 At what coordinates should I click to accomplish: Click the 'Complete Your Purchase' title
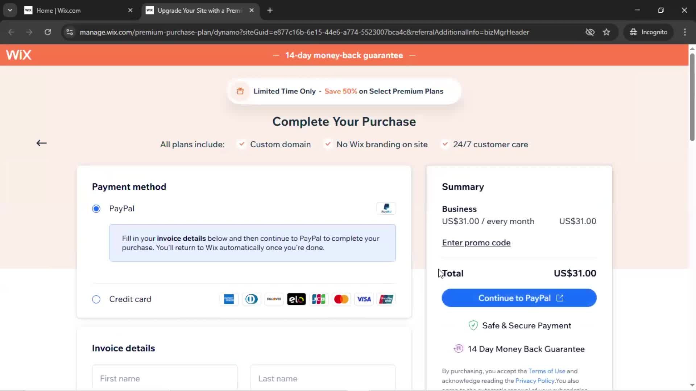(x=344, y=122)
